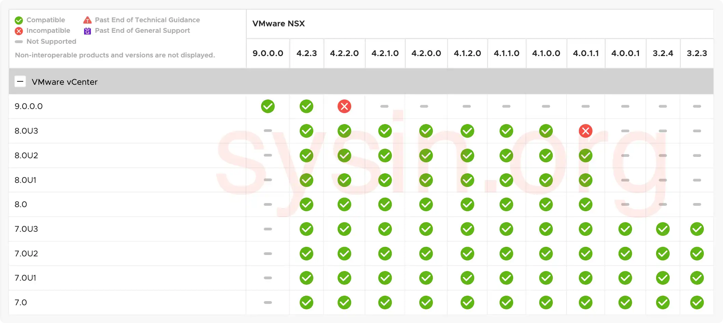Click the Not Supported dash for 7.0 under NSX 9.0.0.0
Image resolution: width=723 pixels, height=323 pixels.
(268, 302)
